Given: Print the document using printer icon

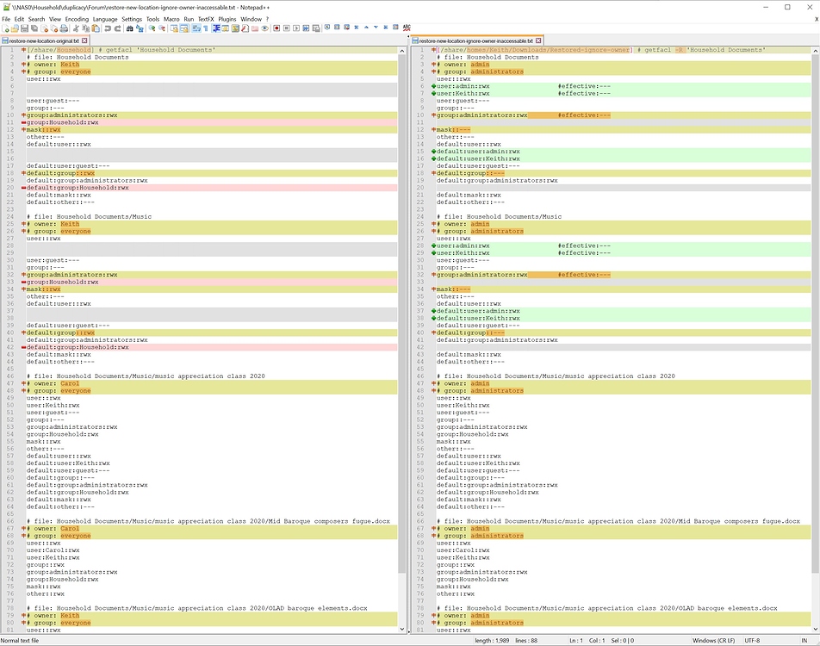Looking at the screenshot, I should [64, 28].
